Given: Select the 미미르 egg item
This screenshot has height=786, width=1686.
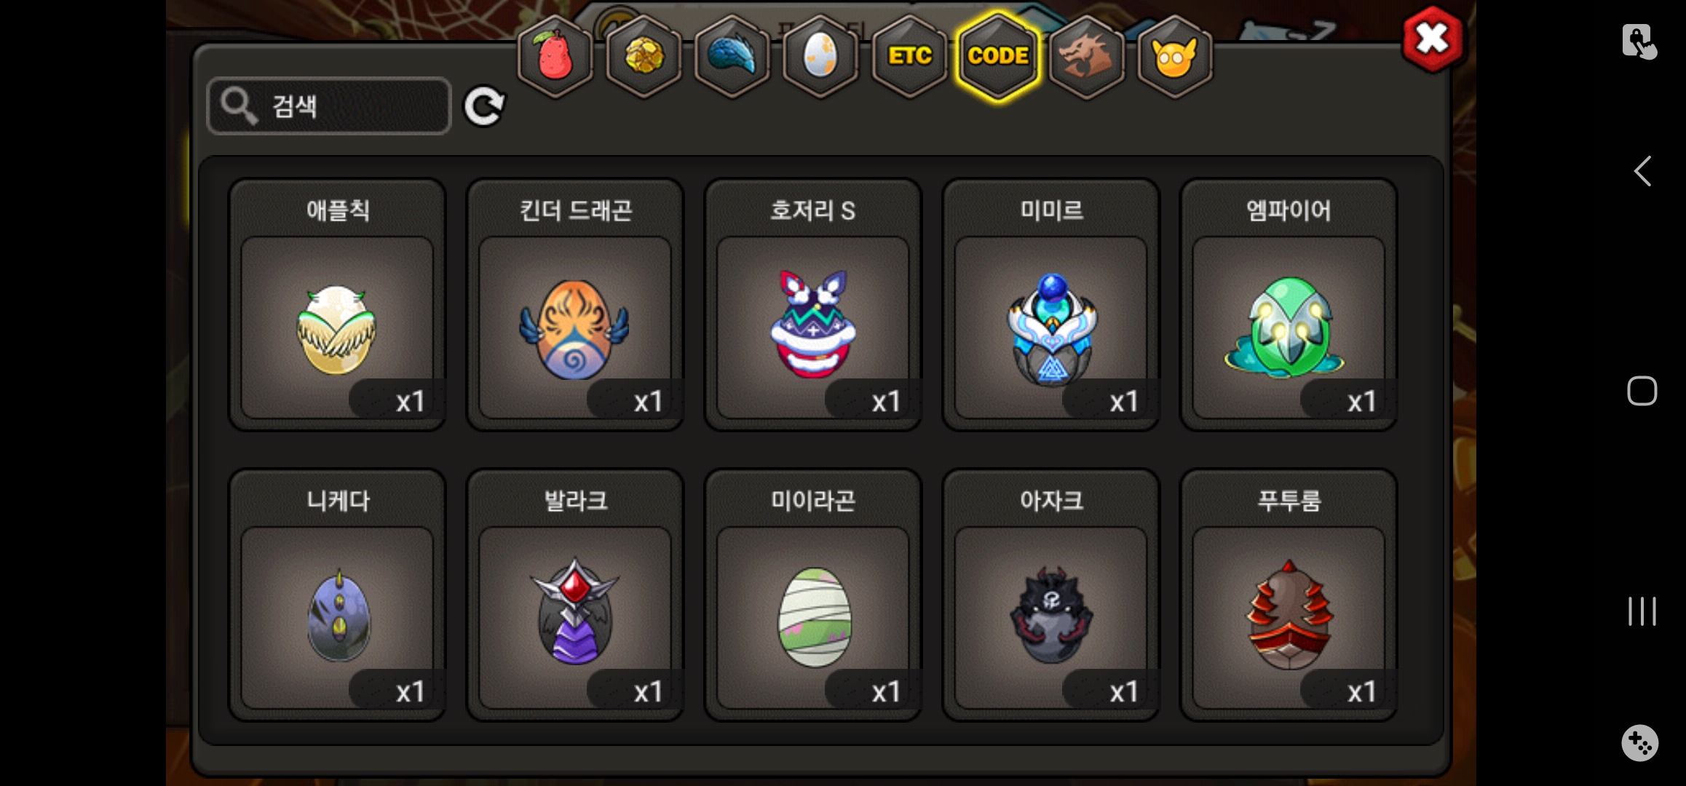Looking at the screenshot, I should pyautogui.click(x=1051, y=305).
